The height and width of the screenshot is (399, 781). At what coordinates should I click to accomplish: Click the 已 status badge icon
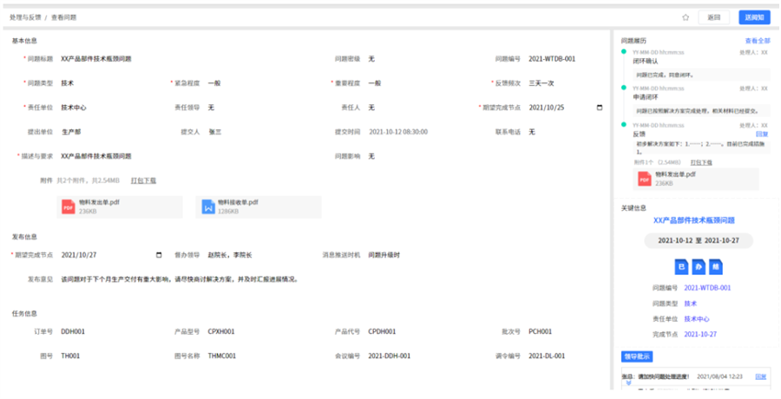tap(682, 266)
